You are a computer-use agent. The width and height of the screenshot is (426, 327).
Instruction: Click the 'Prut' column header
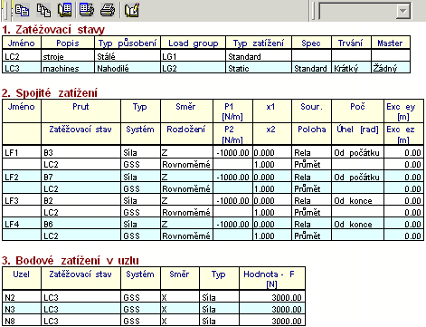click(x=80, y=111)
